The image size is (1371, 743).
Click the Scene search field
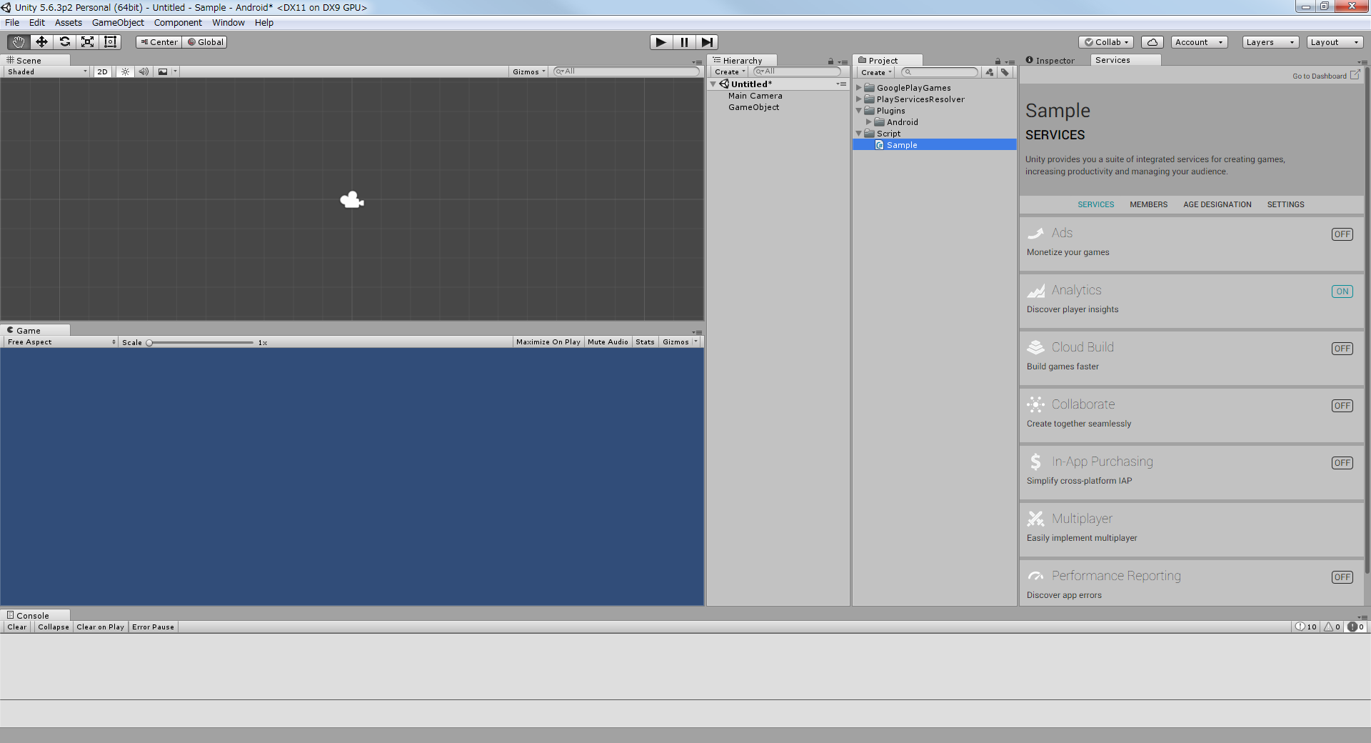point(626,71)
